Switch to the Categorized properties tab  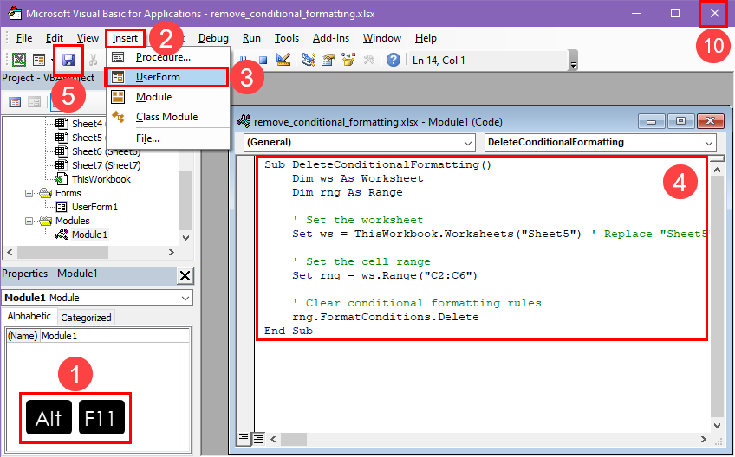pos(86,318)
